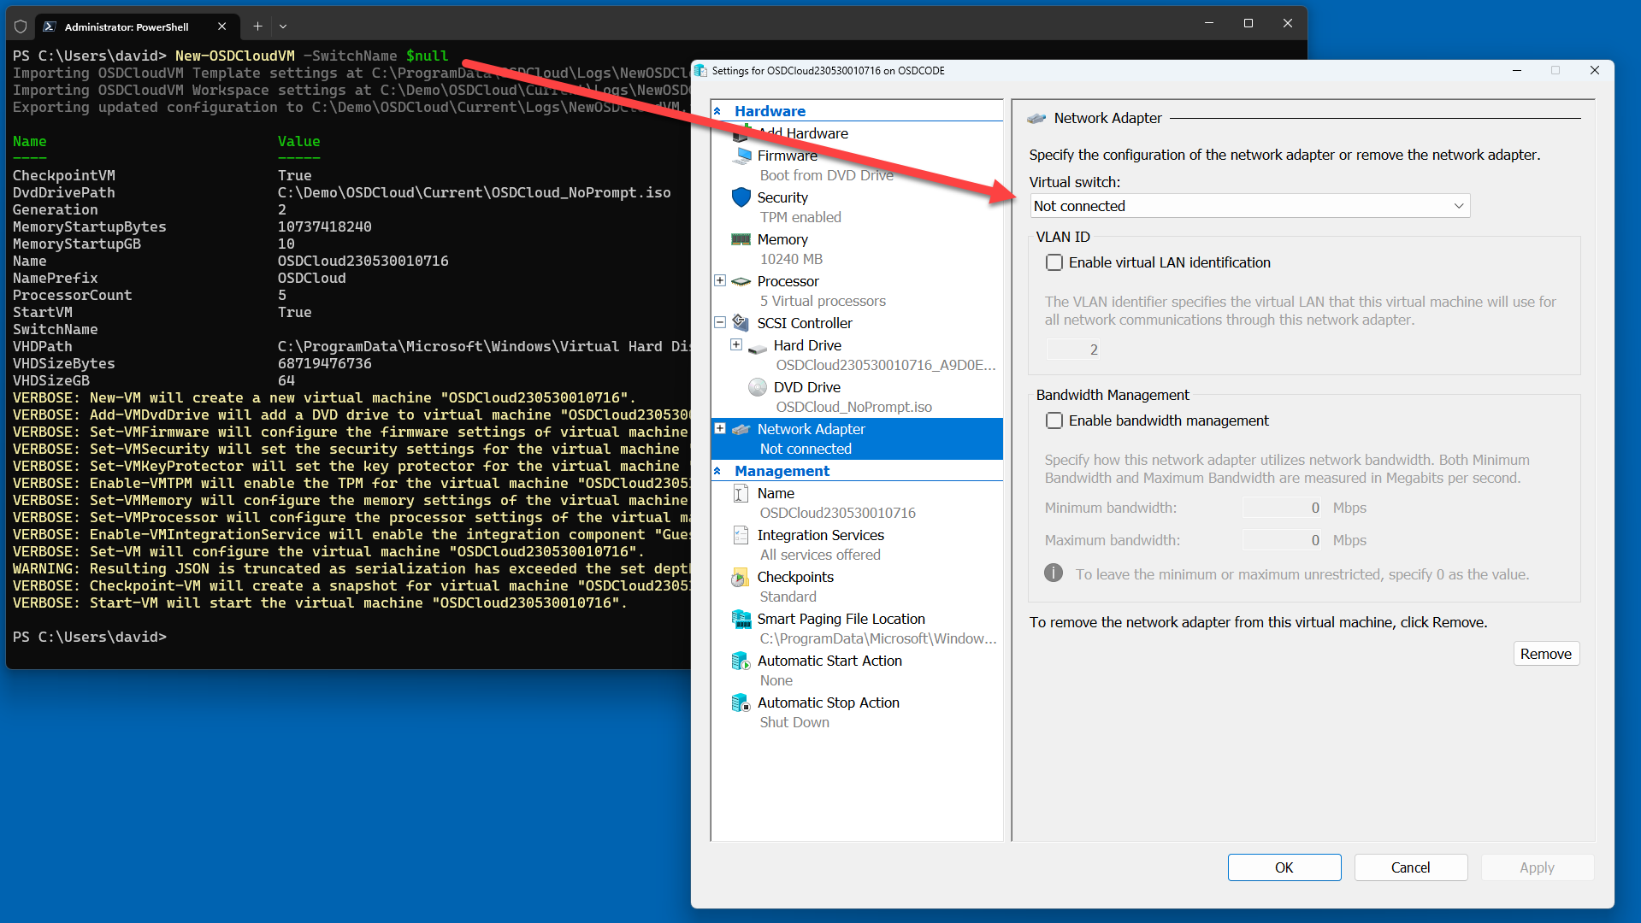The image size is (1641, 923).
Task: Enable virtual LAN identification checkbox
Action: [1054, 262]
